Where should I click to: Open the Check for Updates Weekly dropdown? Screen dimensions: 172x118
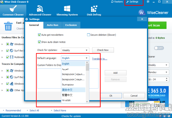tap(75, 50)
